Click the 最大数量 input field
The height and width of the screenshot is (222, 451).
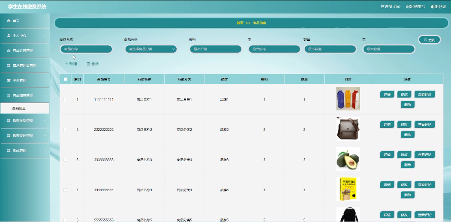pos(388,49)
